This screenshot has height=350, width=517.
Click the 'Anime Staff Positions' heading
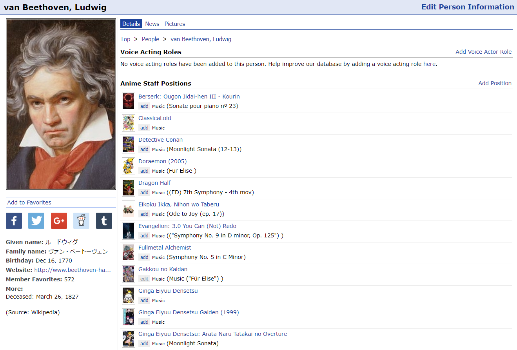[156, 83]
